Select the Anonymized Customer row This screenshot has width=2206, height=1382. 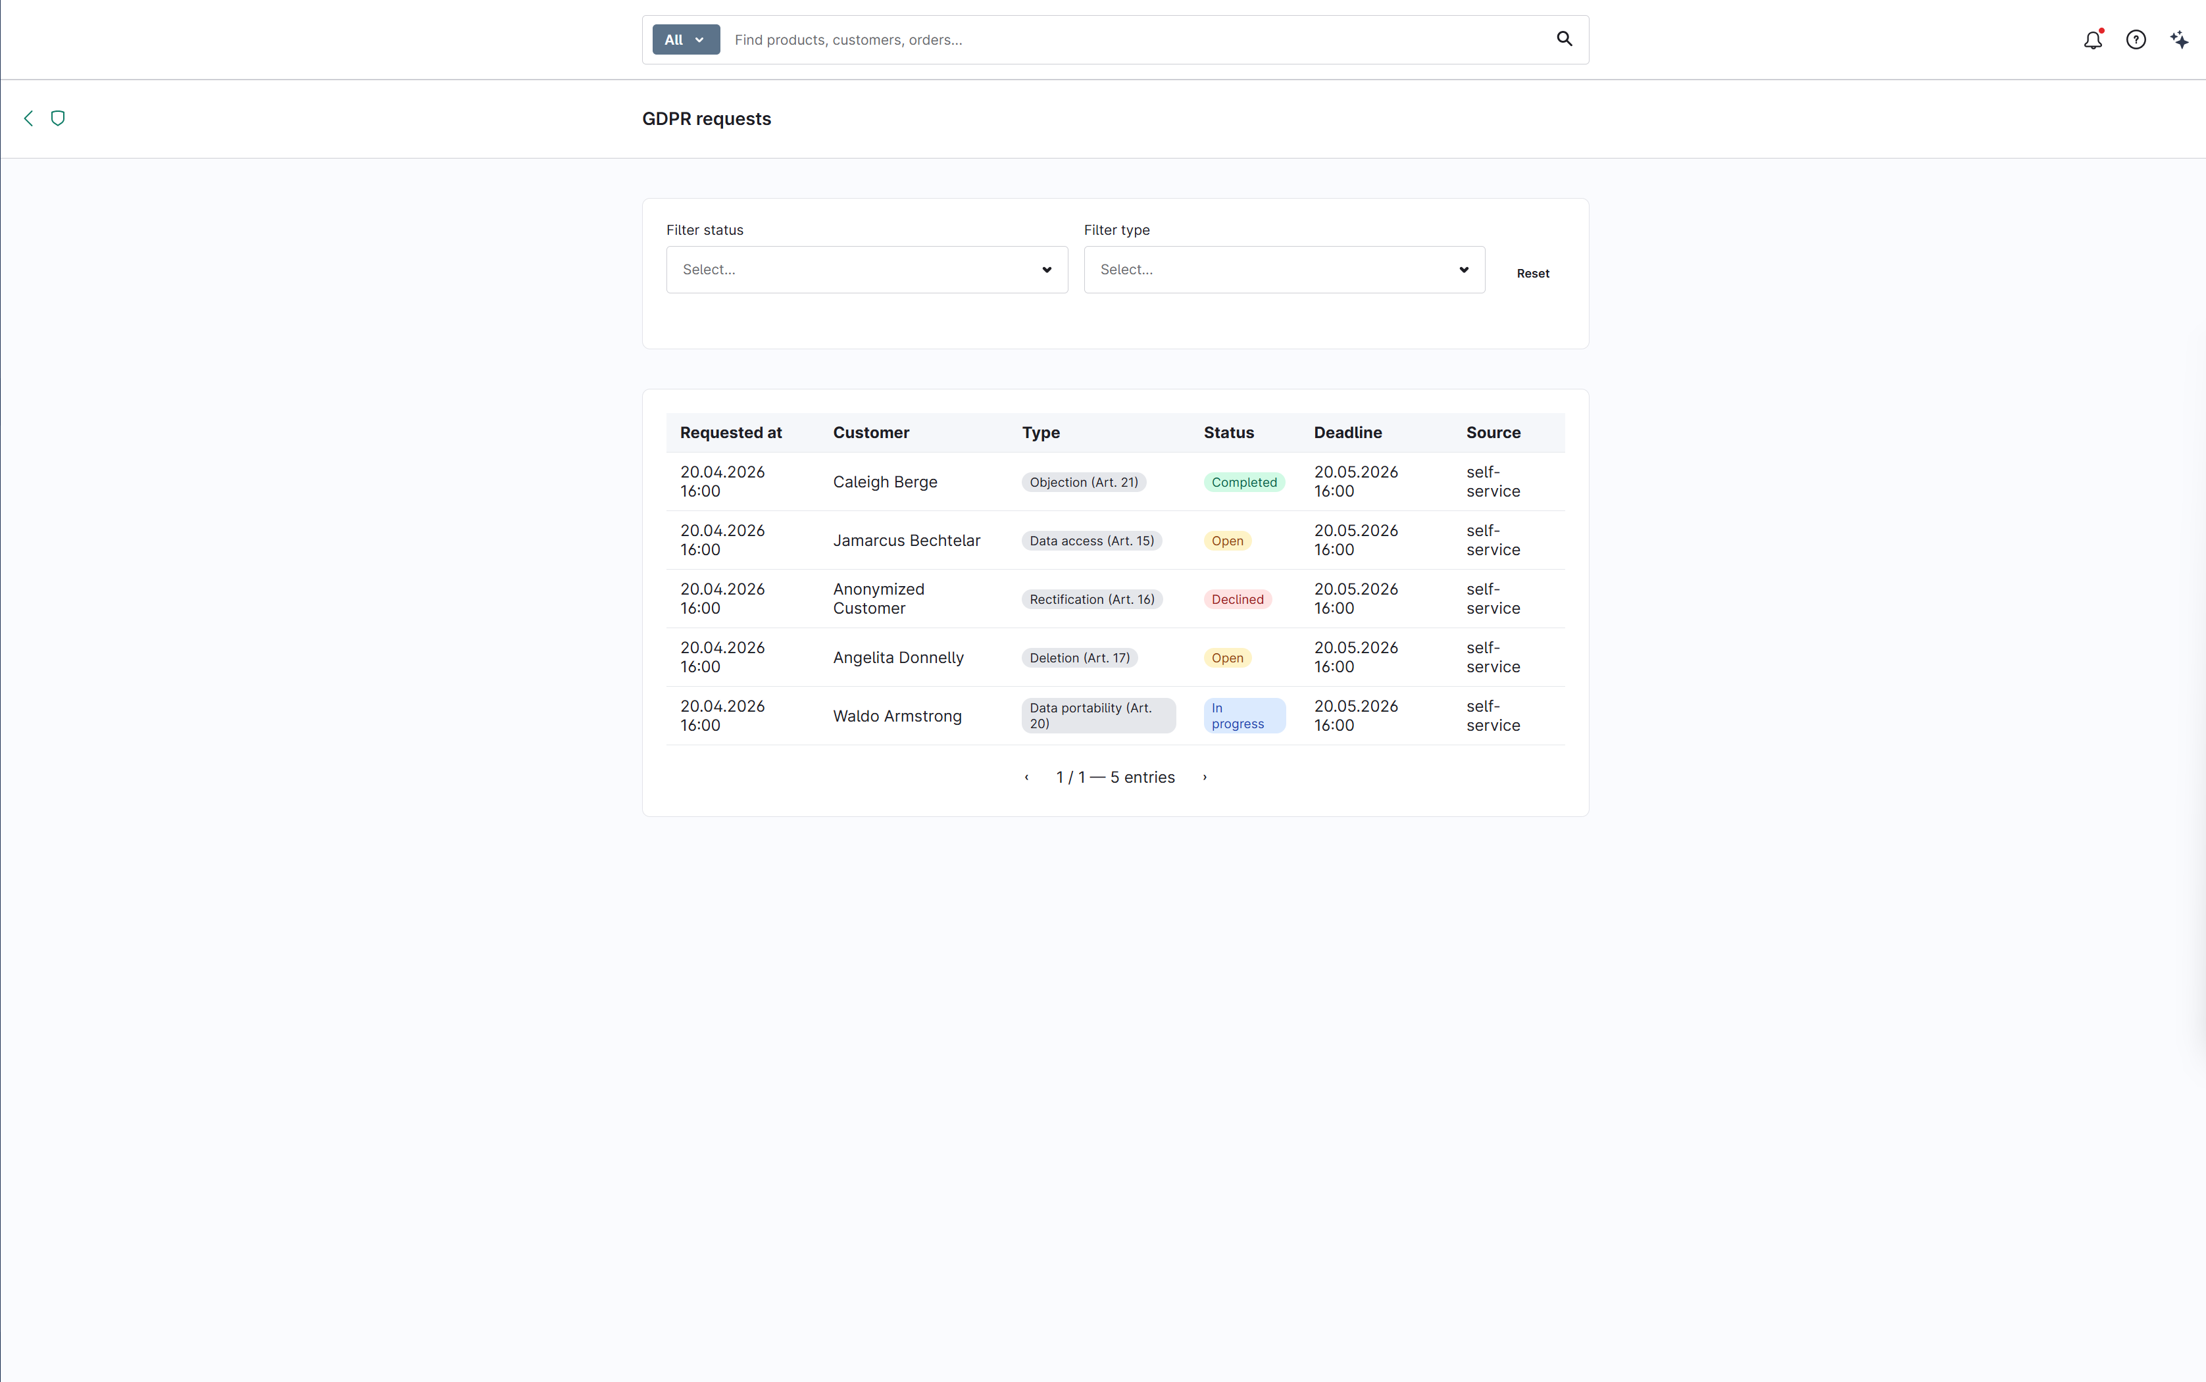tap(1115, 599)
